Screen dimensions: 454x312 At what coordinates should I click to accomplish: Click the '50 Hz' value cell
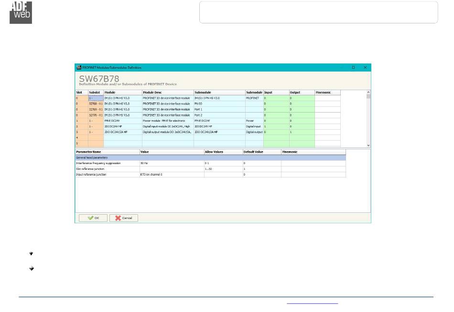point(172,163)
